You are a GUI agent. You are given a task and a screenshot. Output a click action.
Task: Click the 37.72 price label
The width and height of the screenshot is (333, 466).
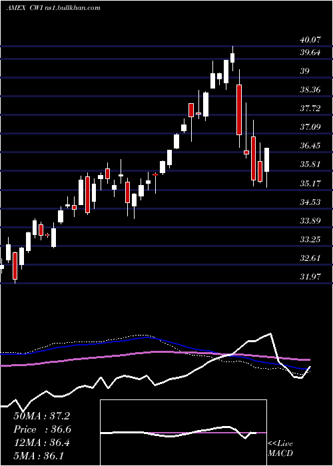(310, 109)
